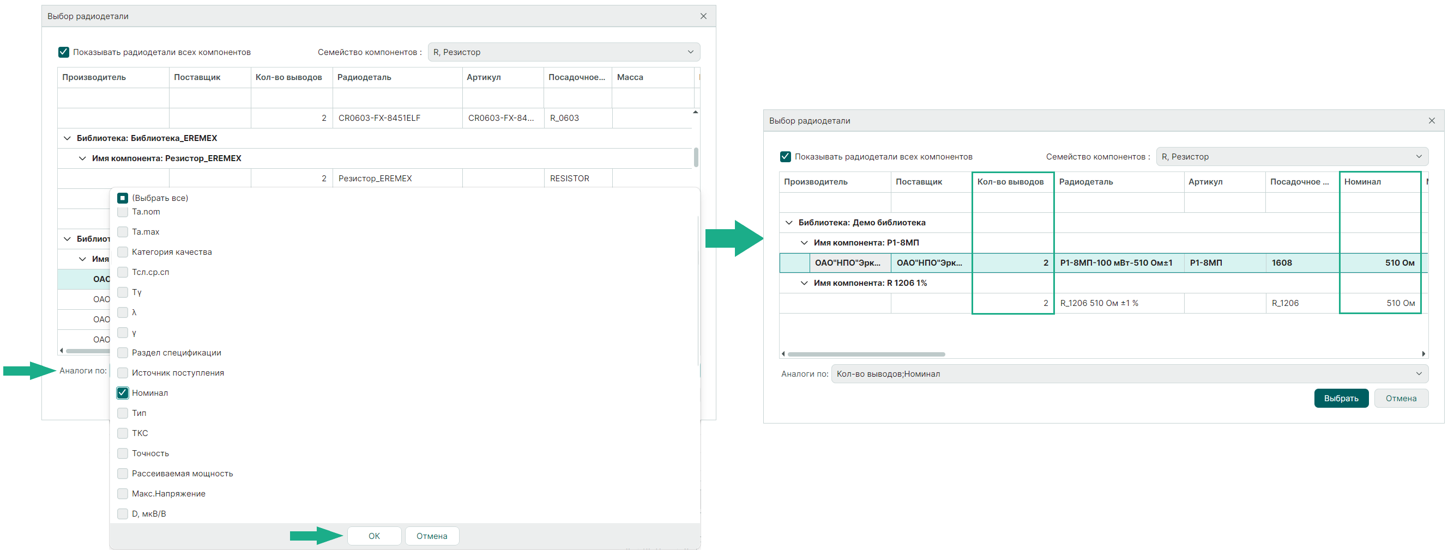Collapse the Демо библиотека group
This screenshot has width=1448, height=552.
[789, 223]
